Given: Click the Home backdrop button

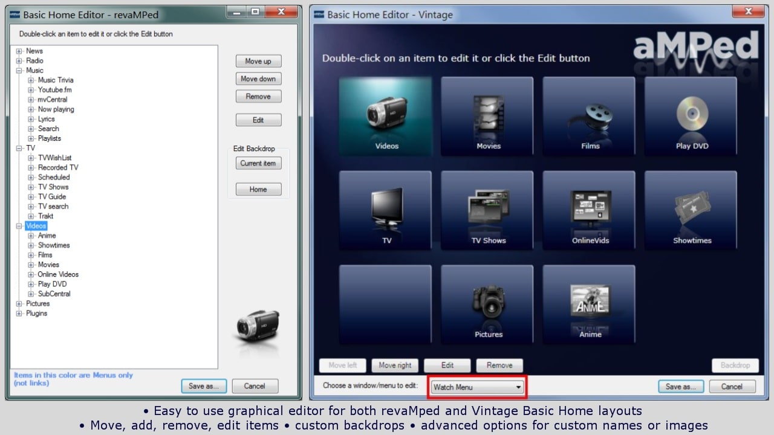Looking at the screenshot, I should pyautogui.click(x=258, y=189).
